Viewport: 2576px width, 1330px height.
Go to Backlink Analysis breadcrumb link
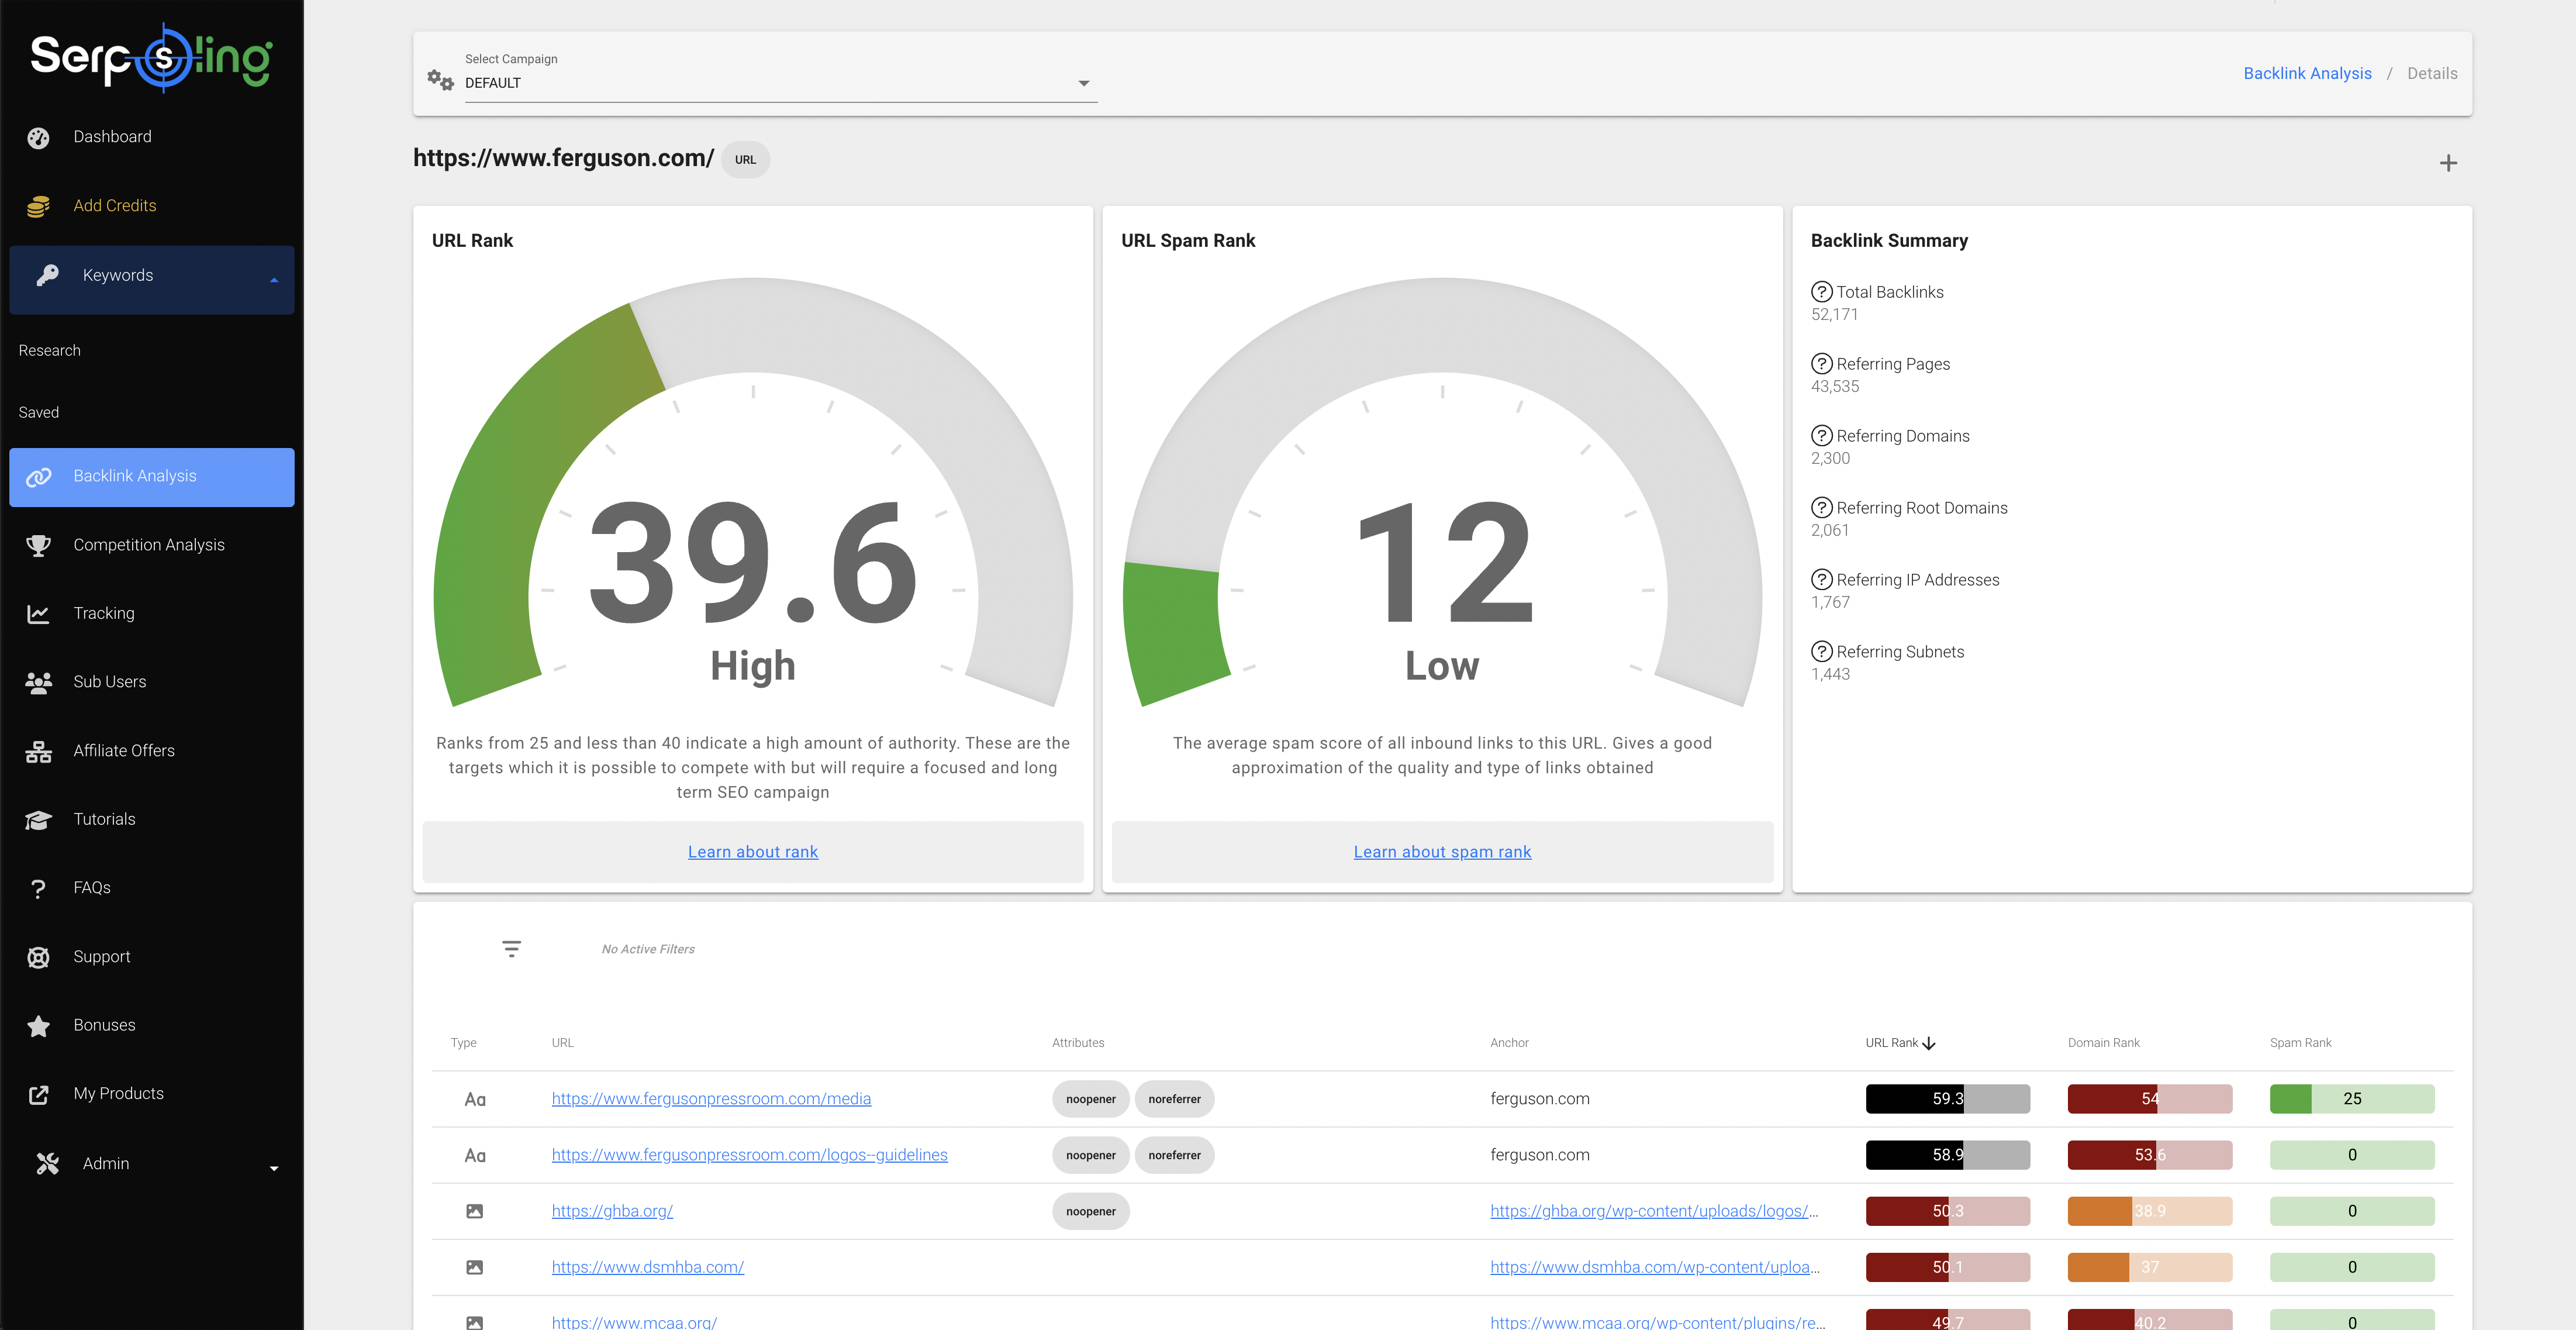[2307, 74]
